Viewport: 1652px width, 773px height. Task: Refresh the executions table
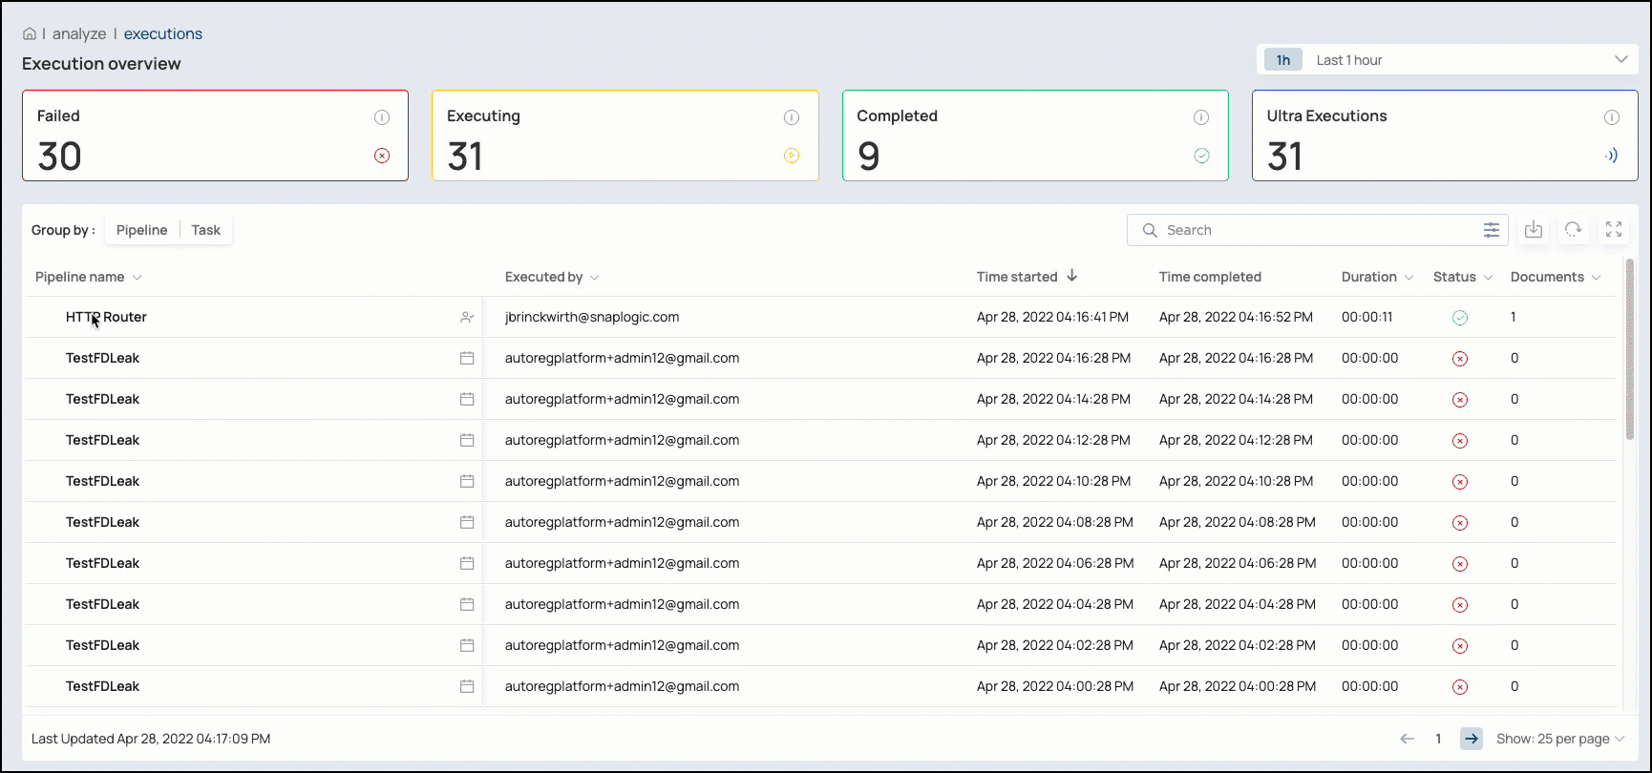1574,230
